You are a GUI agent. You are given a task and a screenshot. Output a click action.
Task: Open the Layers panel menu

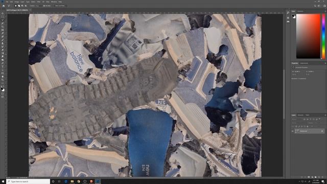pos(325,115)
